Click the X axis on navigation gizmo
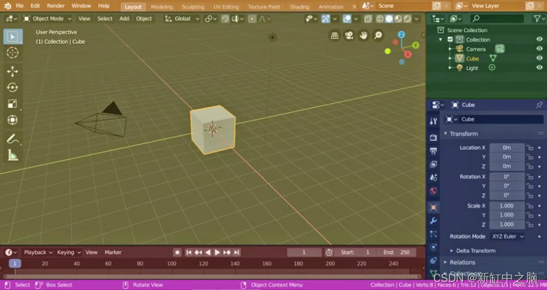The height and width of the screenshot is (290, 547). 408,55
